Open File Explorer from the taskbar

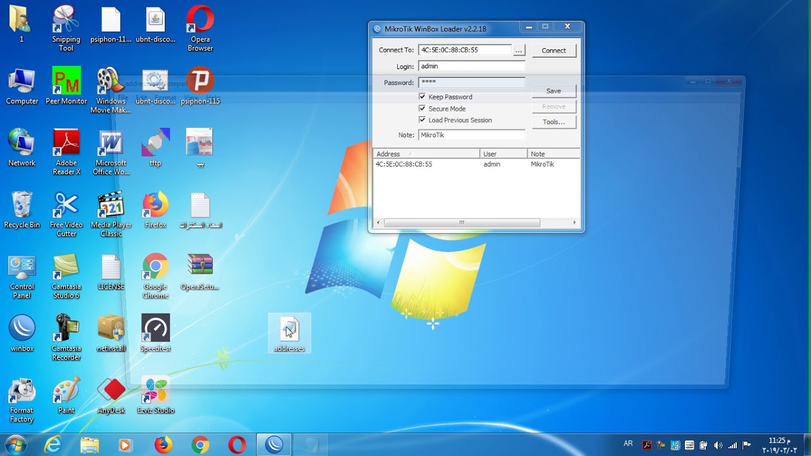pos(89,445)
